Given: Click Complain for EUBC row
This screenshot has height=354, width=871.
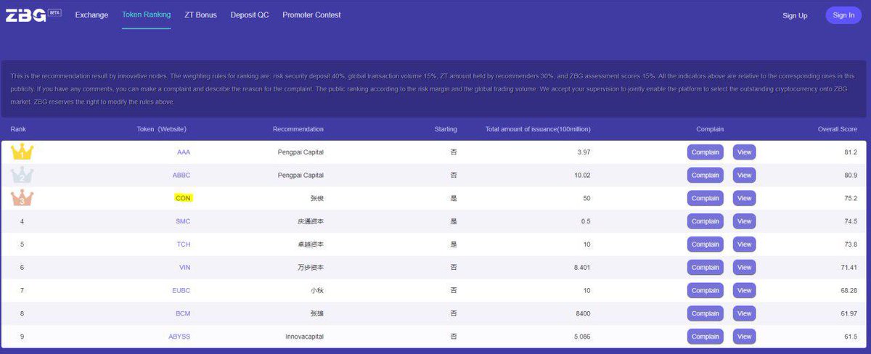Looking at the screenshot, I should [x=706, y=290].
